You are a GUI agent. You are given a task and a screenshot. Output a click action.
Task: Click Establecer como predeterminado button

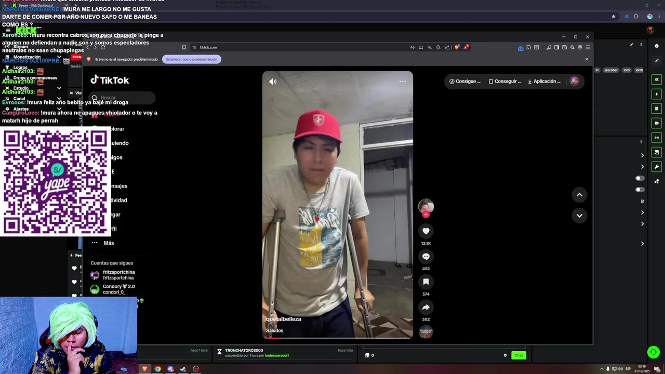click(191, 59)
